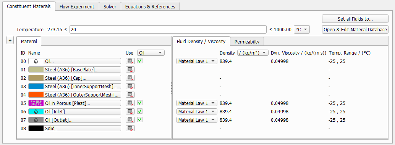Open Material Law dropdown for Outlet row 07
The image size is (395, 145).
point(197,120)
